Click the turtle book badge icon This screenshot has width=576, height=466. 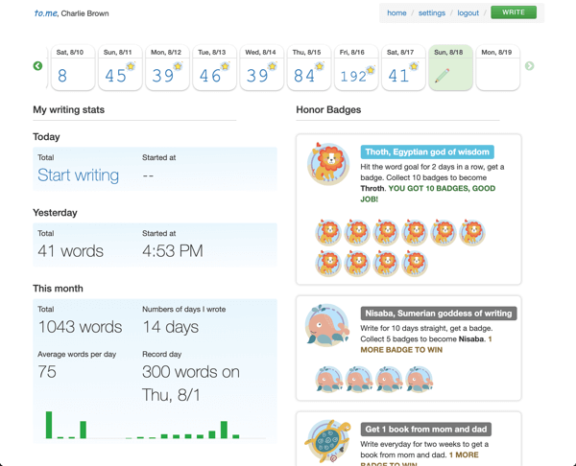tap(324, 442)
